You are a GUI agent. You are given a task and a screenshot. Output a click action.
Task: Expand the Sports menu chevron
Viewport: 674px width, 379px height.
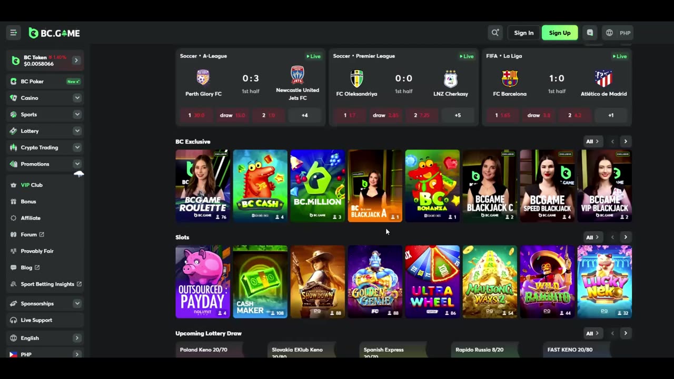click(x=77, y=114)
